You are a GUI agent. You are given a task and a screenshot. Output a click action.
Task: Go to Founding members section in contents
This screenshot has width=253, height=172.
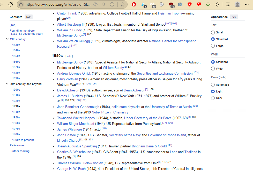coord(26,32)
